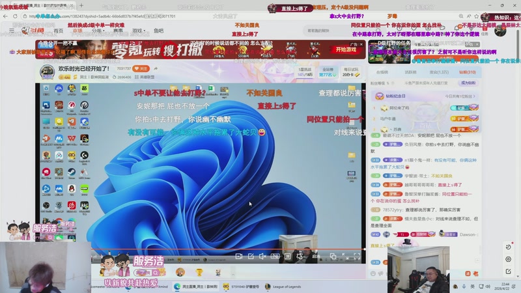Share the stream via arrow icon
The width and height of the screenshot is (521, 293).
tap(156, 68)
